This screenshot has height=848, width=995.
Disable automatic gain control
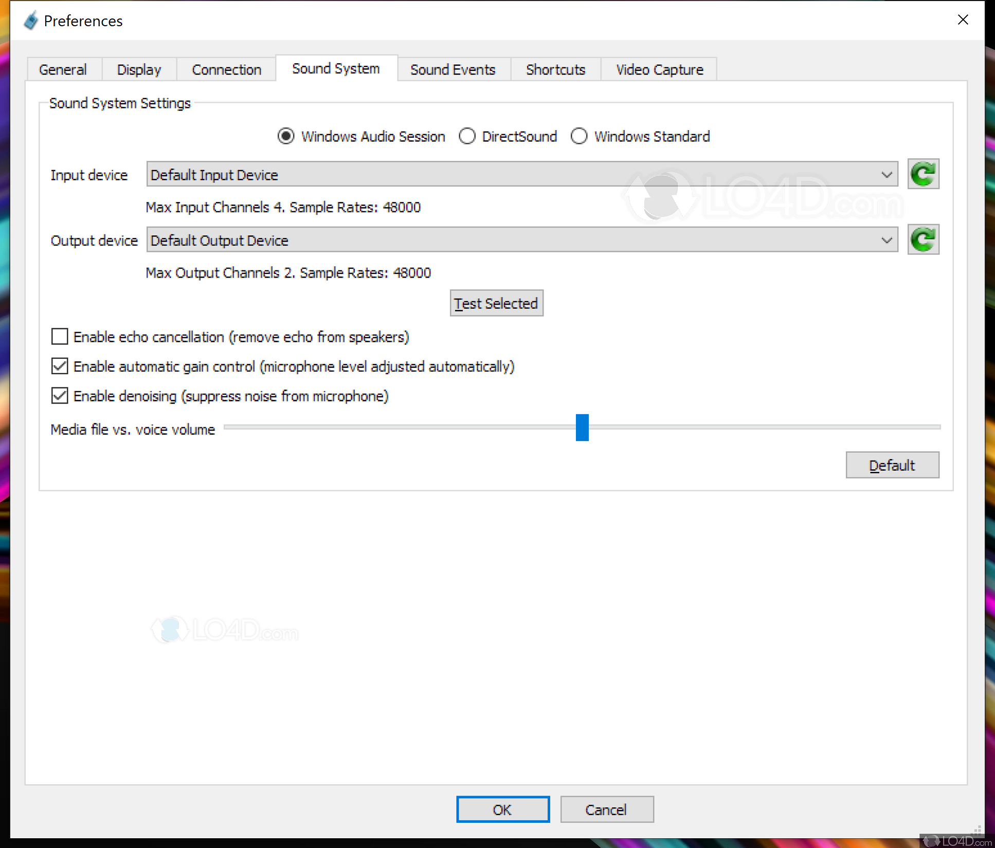point(60,366)
